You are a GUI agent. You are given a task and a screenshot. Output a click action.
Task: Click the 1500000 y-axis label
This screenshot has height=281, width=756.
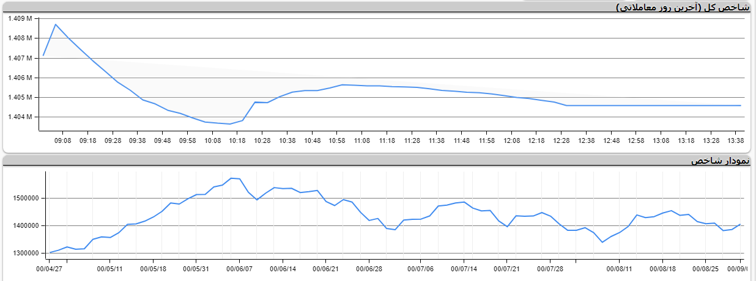(25, 198)
